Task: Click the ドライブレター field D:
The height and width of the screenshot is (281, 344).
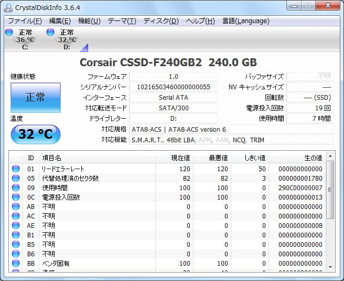Action: 174,119
